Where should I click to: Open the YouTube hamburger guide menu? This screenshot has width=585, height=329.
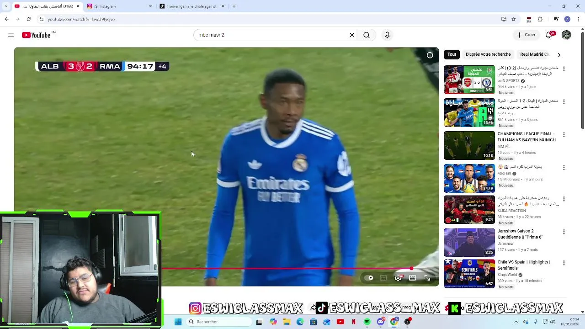(11, 35)
